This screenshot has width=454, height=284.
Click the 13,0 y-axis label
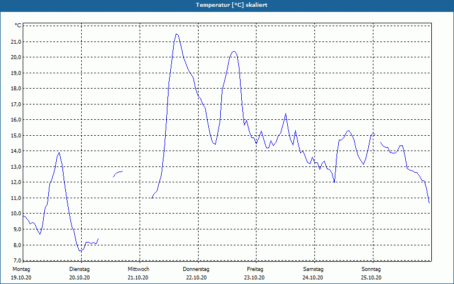(x=16, y=166)
